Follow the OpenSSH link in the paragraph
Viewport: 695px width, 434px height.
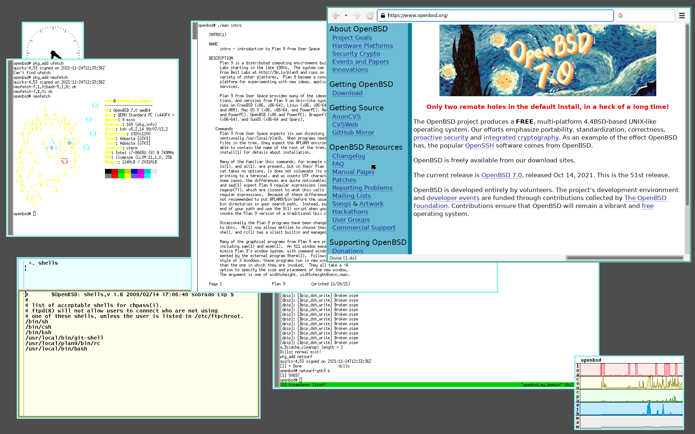(x=479, y=145)
